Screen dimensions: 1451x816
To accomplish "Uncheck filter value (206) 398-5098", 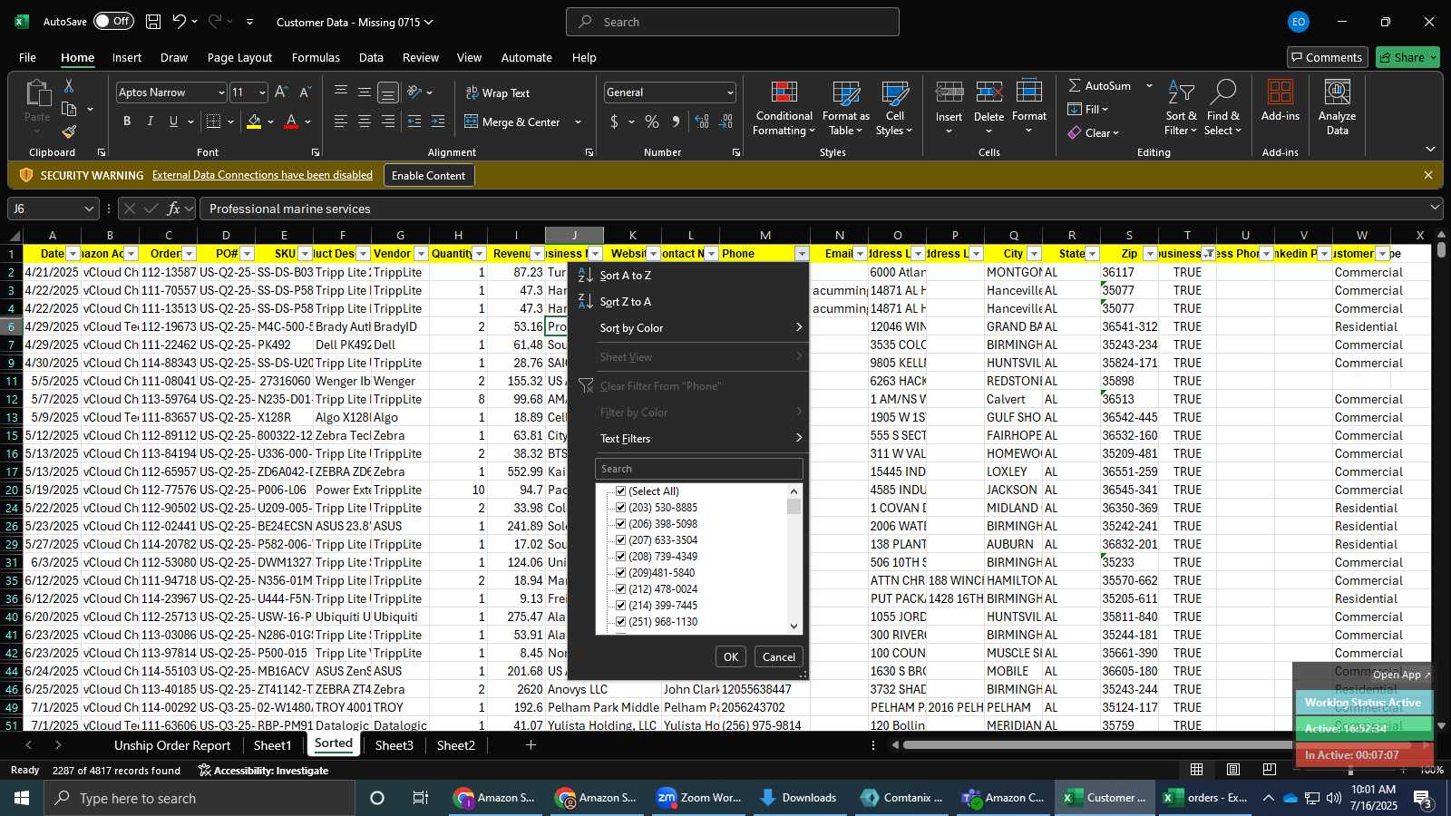I will click(621, 524).
